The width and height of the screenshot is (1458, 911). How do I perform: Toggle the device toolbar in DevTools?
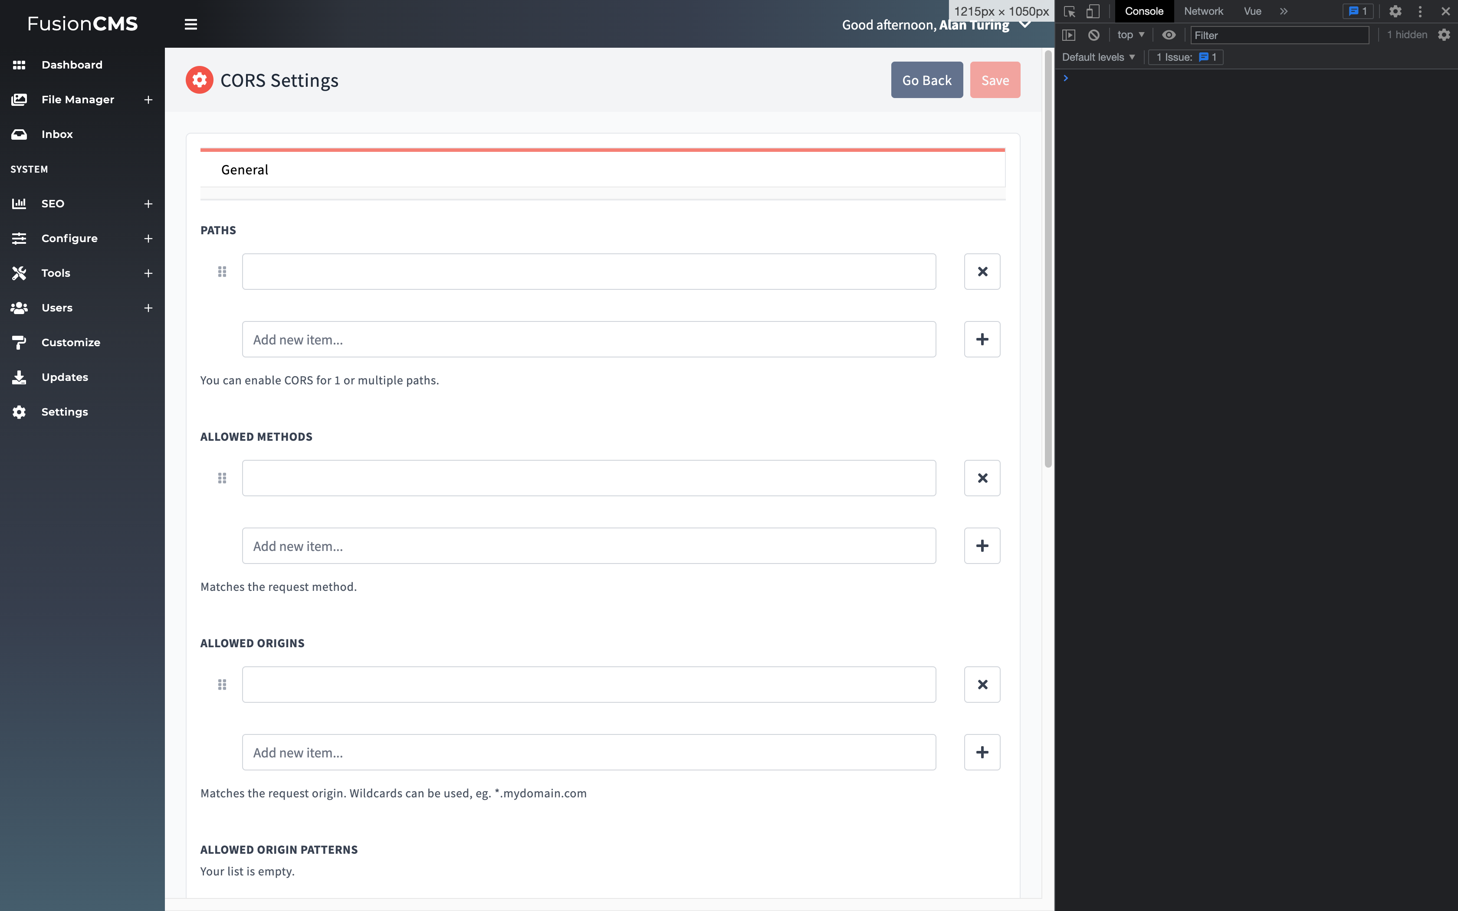point(1093,11)
